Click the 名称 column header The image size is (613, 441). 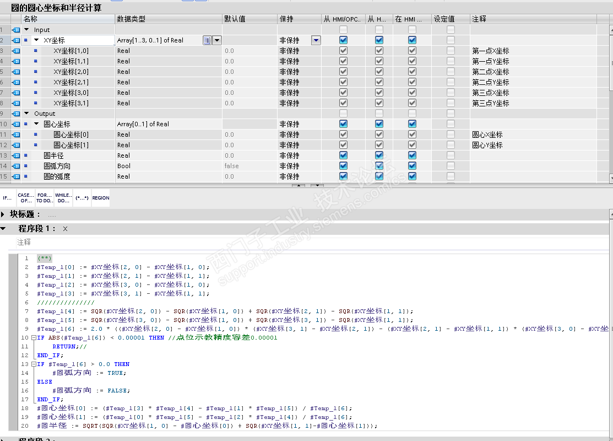pyautogui.click(x=68, y=19)
